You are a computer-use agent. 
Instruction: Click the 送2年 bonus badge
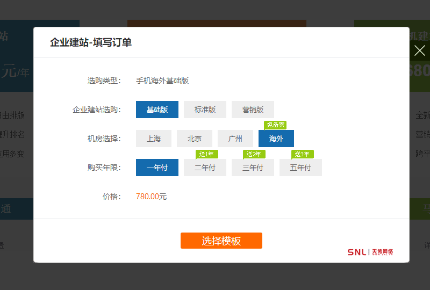254,154
